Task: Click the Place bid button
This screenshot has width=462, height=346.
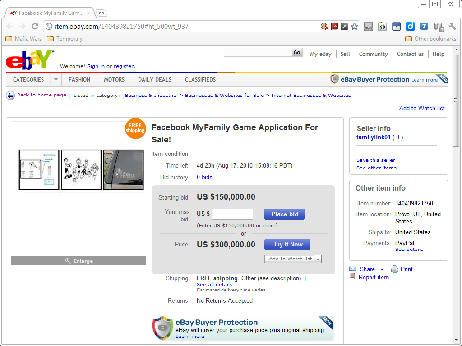Action: click(285, 214)
